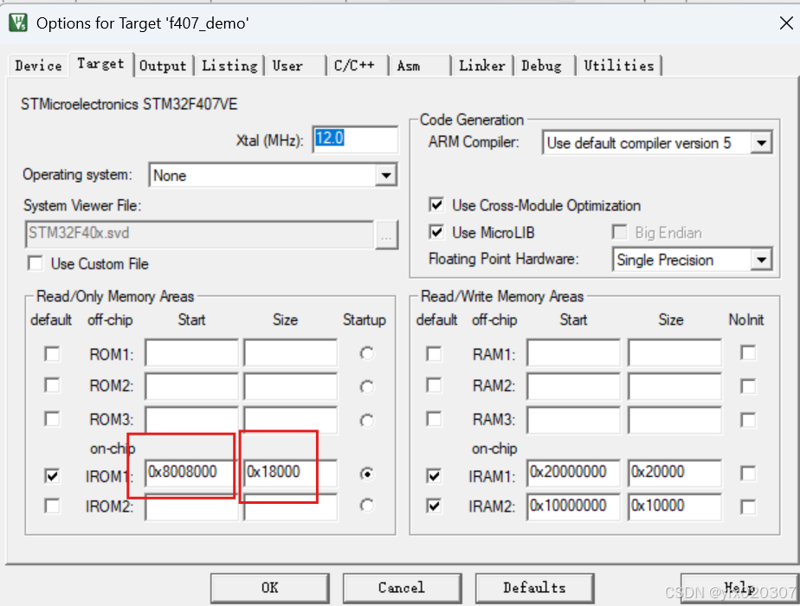Click the IROM1 Size field
Viewport: 800px width, 606px height.
290,473
